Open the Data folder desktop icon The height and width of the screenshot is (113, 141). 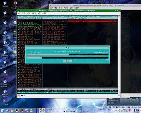[5, 14]
